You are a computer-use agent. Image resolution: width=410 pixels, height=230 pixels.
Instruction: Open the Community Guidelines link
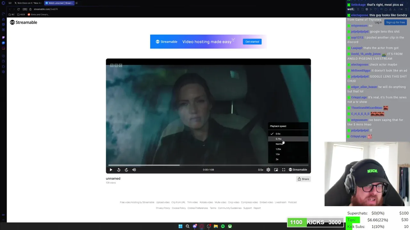[x=230, y=208]
